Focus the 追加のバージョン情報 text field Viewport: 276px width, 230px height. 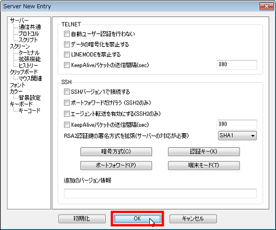(160, 194)
